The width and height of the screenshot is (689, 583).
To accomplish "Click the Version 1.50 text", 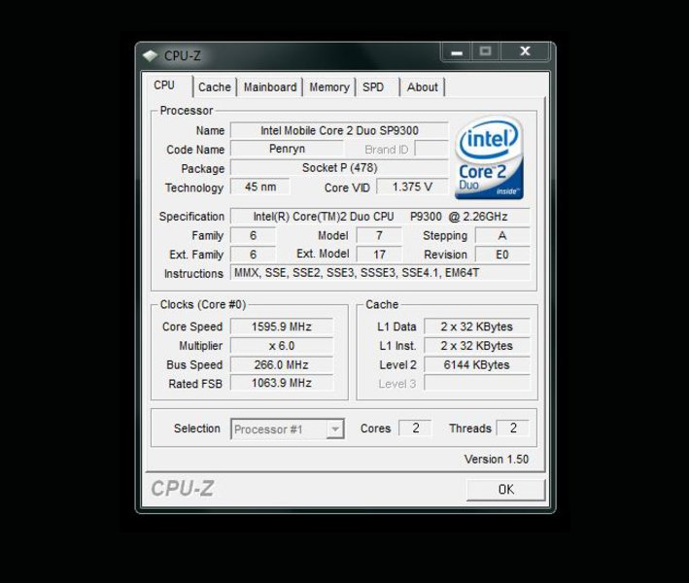I will [496, 459].
